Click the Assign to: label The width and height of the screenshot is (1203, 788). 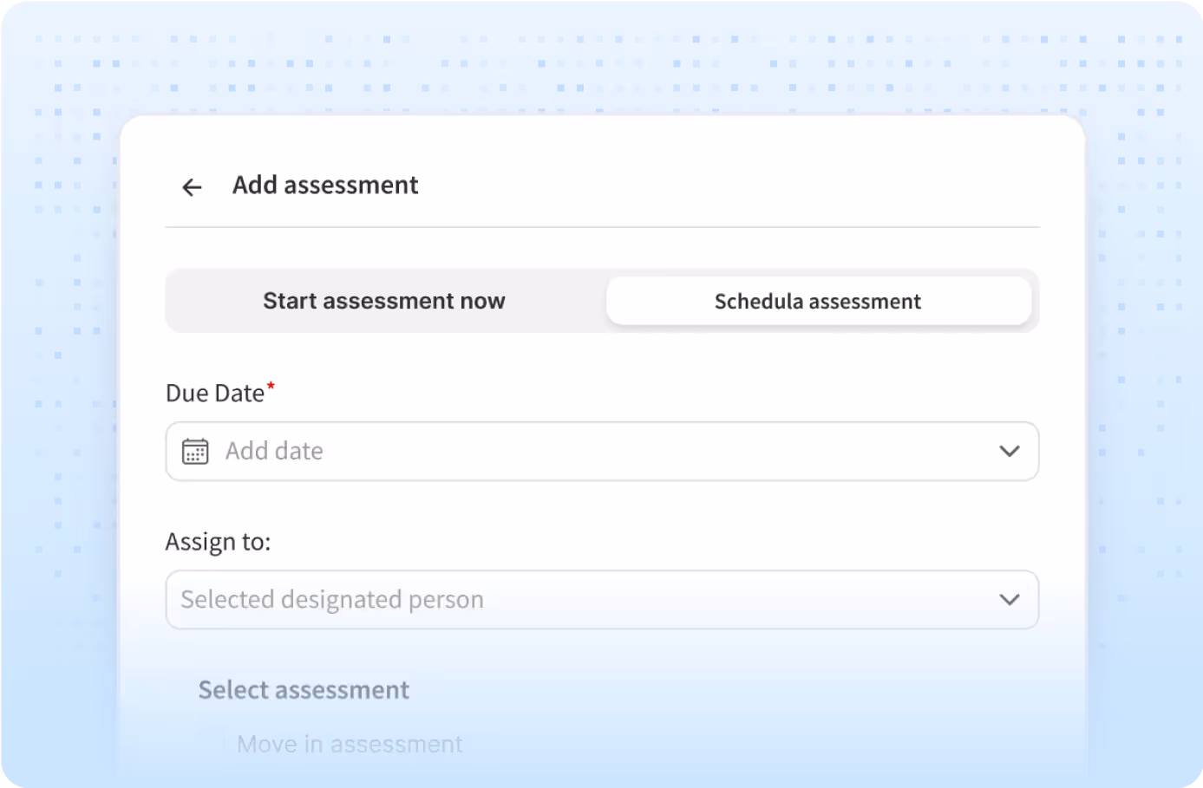tap(218, 542)
